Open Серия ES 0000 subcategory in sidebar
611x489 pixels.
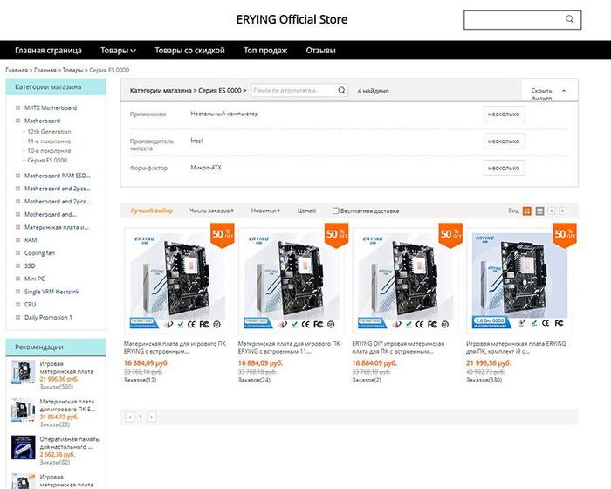tap(47, 161)
